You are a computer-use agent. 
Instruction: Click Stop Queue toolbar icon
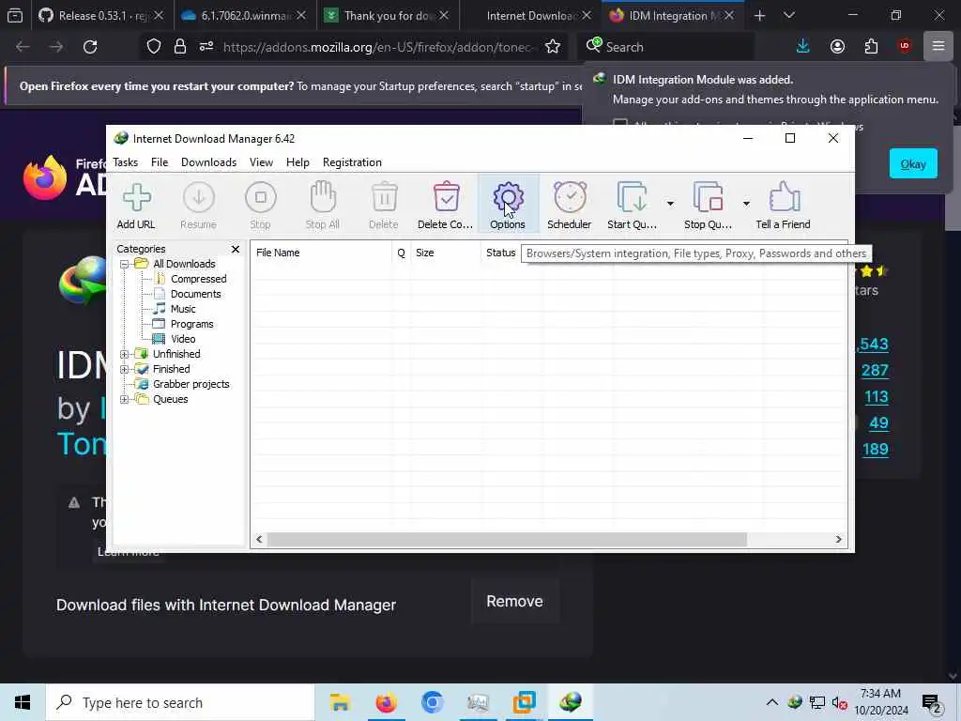point(708,206)
